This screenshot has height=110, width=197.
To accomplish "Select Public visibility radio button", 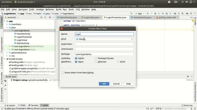I will [76, 58].
